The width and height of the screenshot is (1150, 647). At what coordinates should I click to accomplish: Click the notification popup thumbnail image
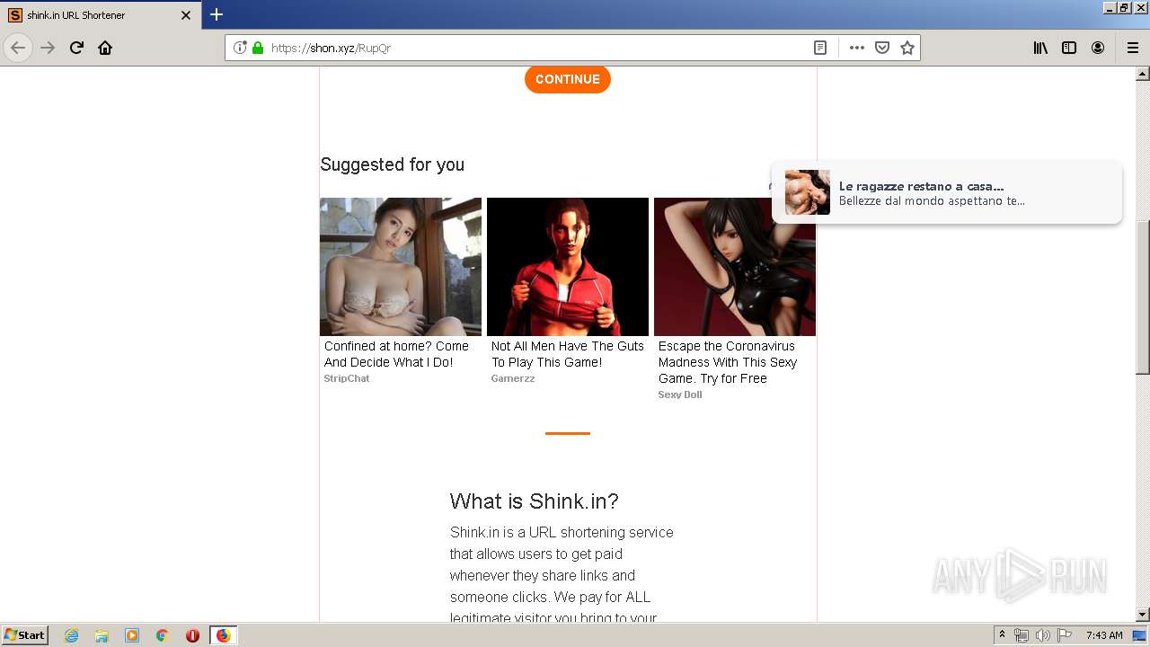[x=808, y=192]
